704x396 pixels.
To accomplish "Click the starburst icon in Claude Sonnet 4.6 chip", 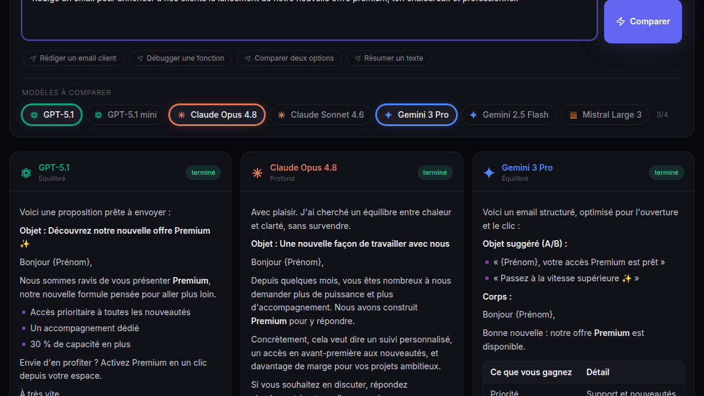I will (x=281, y=115).
